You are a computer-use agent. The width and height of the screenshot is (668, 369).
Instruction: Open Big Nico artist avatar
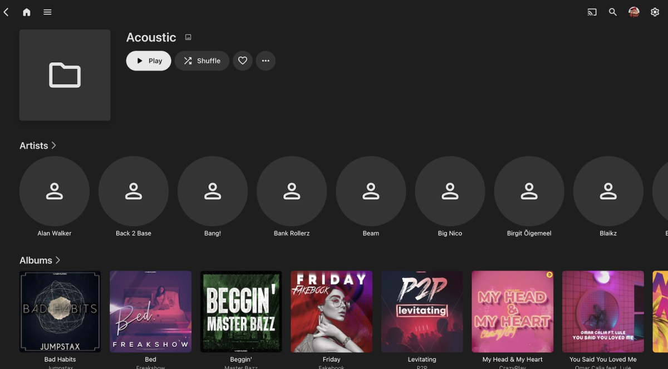(450, 191)
